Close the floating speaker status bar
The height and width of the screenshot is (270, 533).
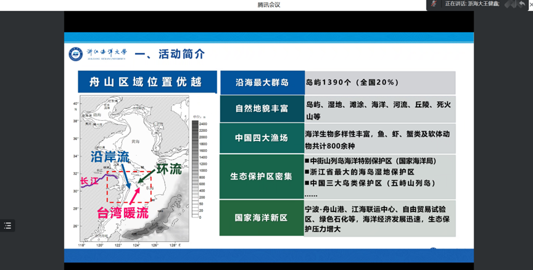tap(531, 4)
